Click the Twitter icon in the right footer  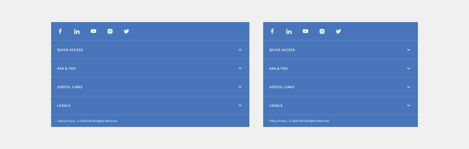tap(338, 31)
